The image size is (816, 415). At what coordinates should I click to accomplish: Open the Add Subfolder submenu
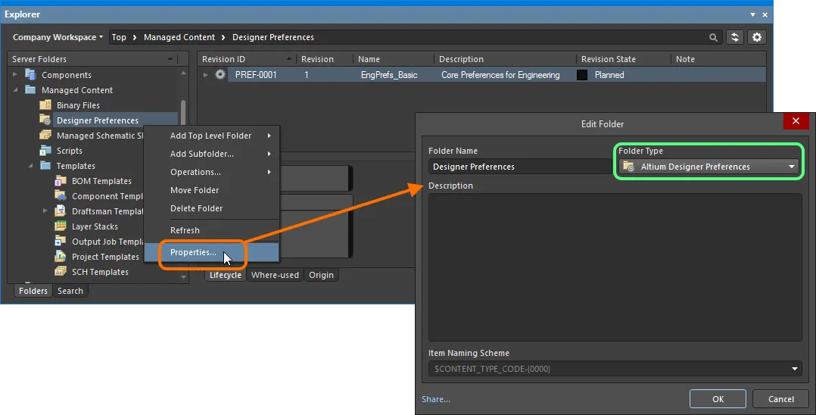(x=211, y=154)
